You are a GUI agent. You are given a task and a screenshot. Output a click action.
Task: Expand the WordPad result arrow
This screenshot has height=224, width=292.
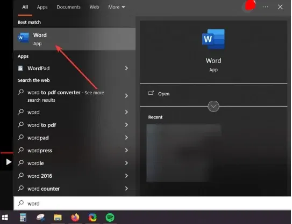tap(126, 68)
